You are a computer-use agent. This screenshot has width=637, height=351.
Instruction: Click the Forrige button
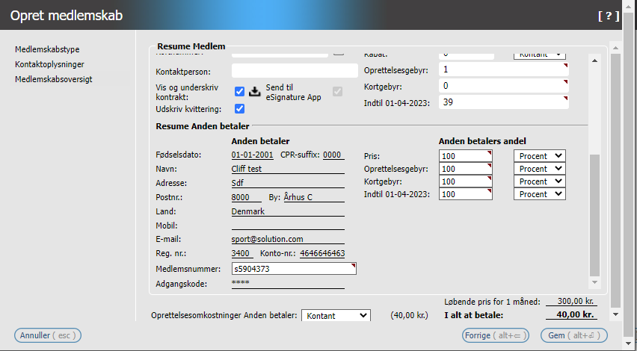[x=496, y=335]
